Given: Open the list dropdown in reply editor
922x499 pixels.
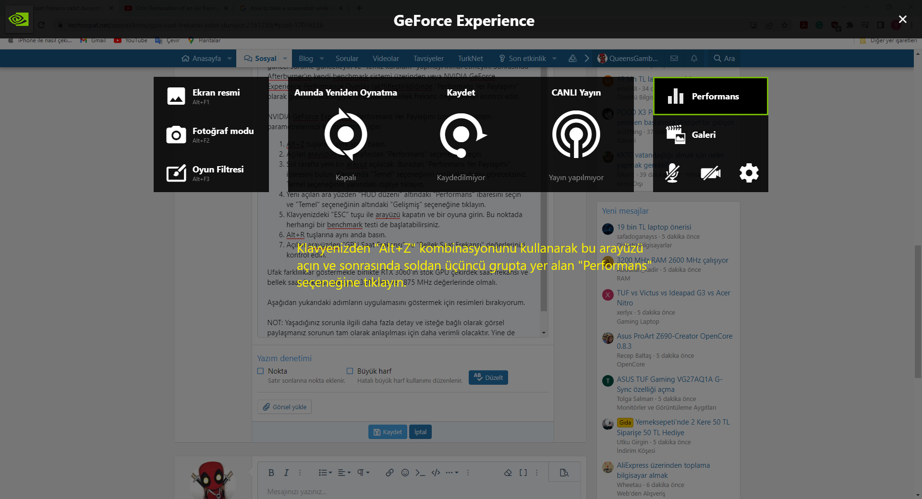Looking at the screenshot, I should pos(325,473).
